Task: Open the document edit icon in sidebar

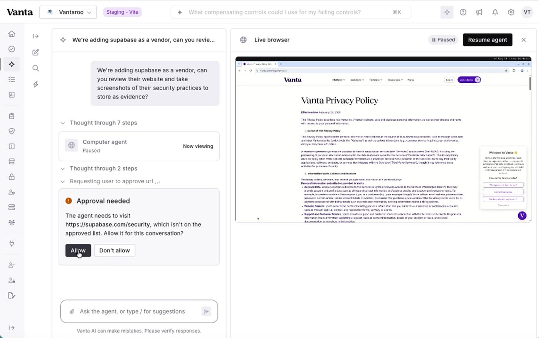Action: pos(12,296)
